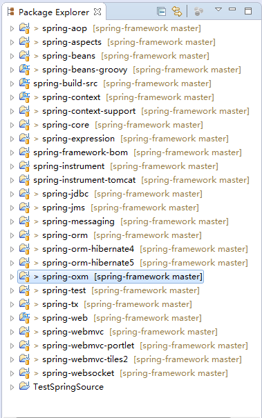This screenshot has height=418, width=262.
Task: Maximize the Package Explorer view
Action: pos(248,11)
